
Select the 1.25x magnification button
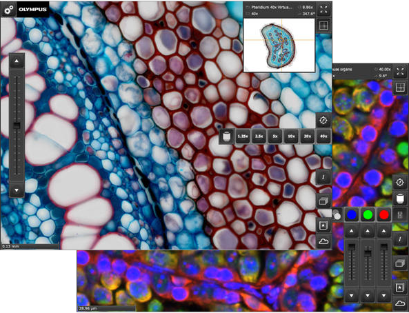pyautogui.click(x=243, y=136)
